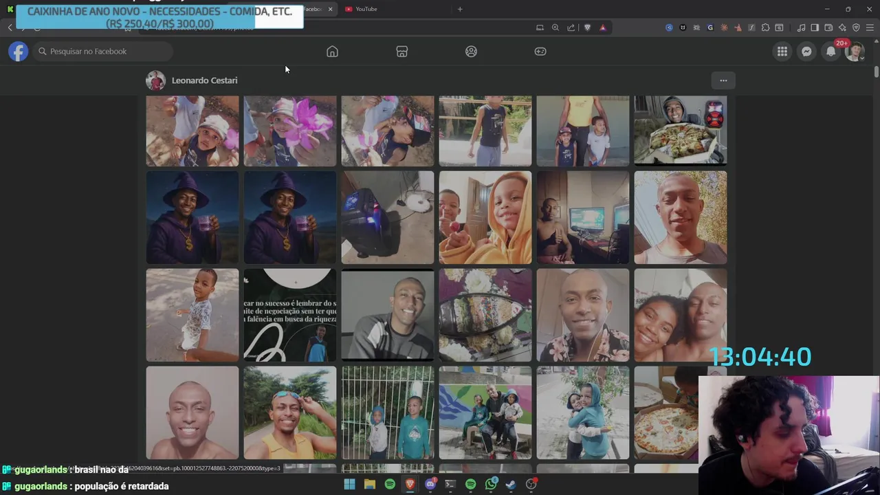Open the quote text image about sucesso
Screen dimensions: 880x495
(x=290, y=315)
